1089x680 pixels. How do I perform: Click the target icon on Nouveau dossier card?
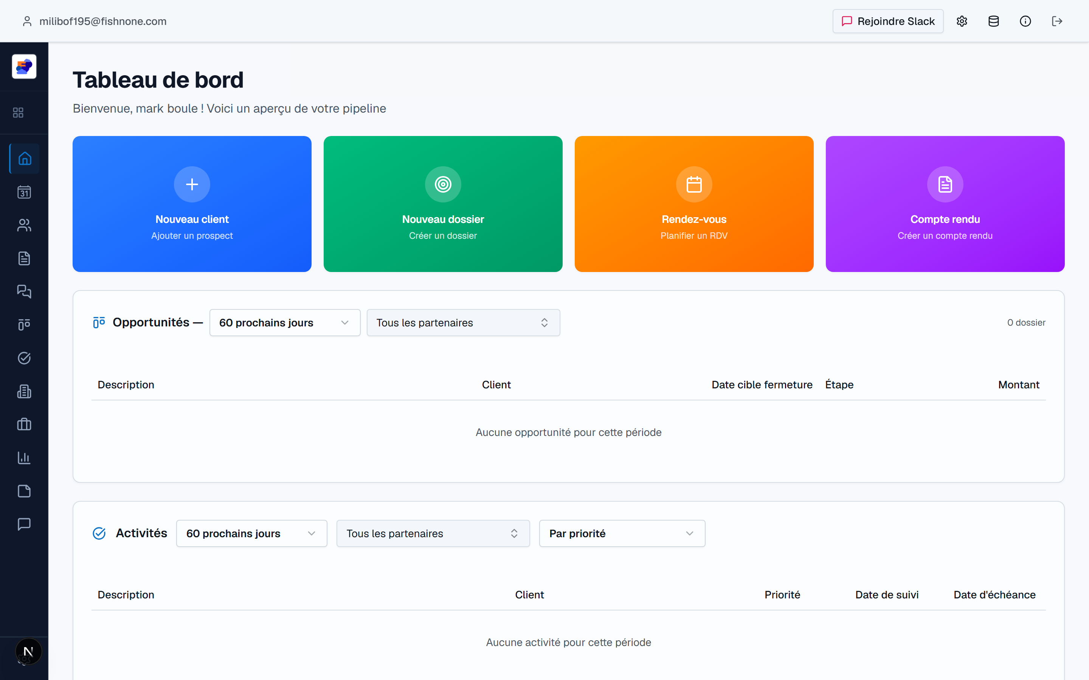click(x=443, y=184)
